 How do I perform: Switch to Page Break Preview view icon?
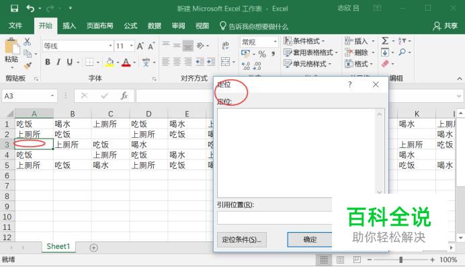pyautogui.click(x=357, y=260)
